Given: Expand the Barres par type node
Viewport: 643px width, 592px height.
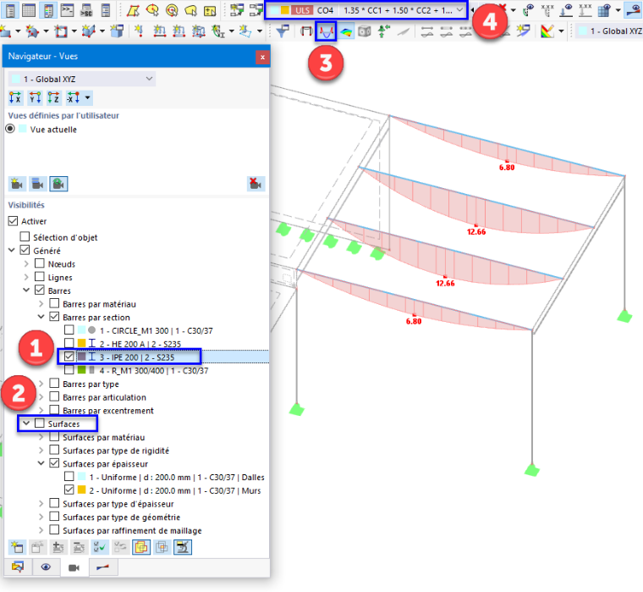Looking at the screenshot, I should pos(41,384).
